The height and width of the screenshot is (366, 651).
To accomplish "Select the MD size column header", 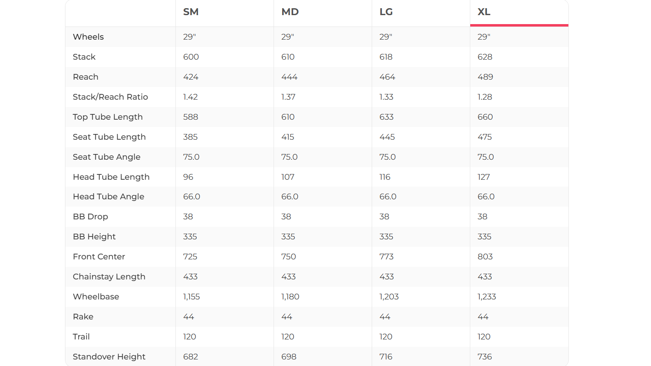I will 290,12.
